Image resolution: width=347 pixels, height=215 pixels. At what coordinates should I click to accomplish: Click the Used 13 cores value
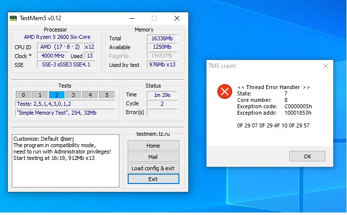[x=90, y=56]
